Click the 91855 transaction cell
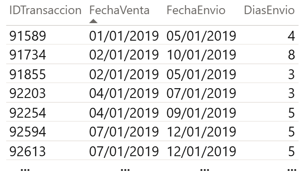305x178 pixels. pos(27,74)
